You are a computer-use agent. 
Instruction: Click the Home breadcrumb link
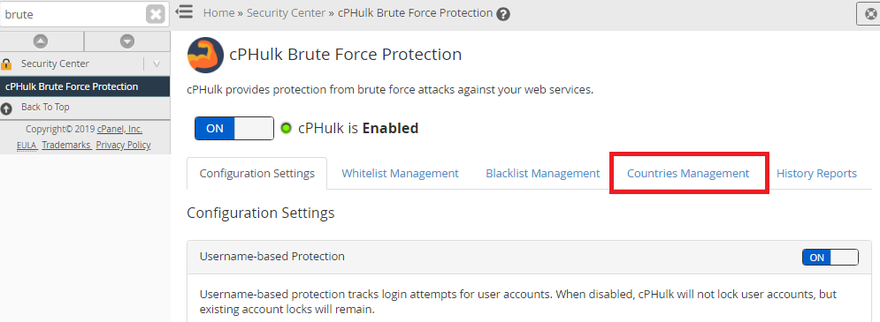[218, 13]
